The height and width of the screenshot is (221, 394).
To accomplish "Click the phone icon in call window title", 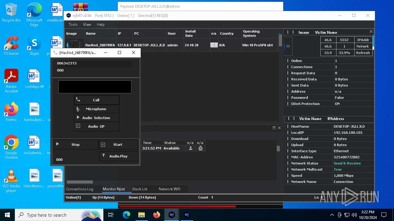I will click(x=55, y=52).
